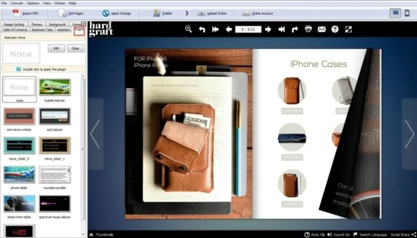Go to the first page
Viewport: 417px width, 238px height.
click(x=215, y=29)
